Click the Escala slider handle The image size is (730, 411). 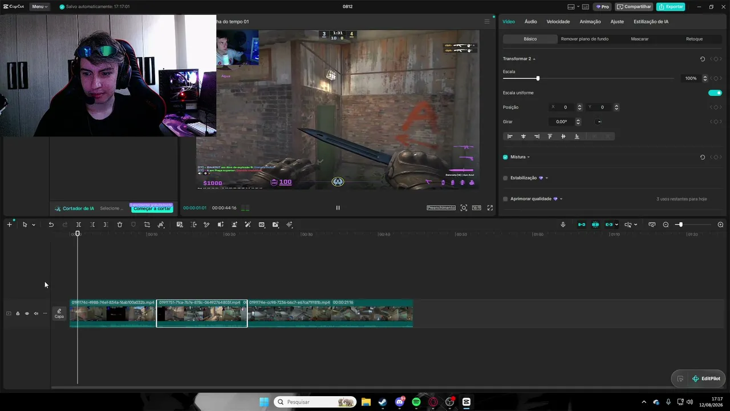[538, 78]
